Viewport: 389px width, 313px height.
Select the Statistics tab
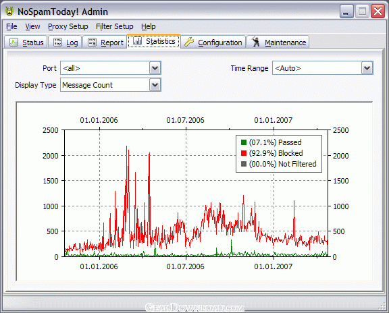pyautogui.click(x=154, y=41)
